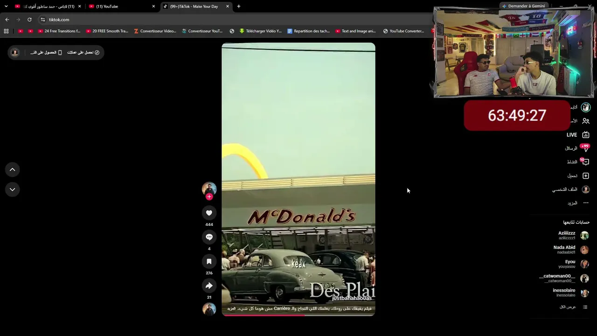The height and width of the screenshot is (336, 597).
Task: Open __catwoman00__ followed account
Action: tap(564, 278)
